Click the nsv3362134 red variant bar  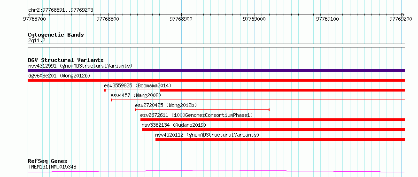point(273,130)
